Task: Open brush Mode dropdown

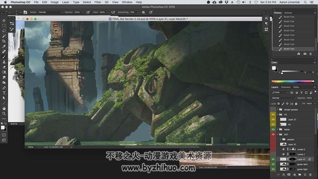Action: point(51,12)
